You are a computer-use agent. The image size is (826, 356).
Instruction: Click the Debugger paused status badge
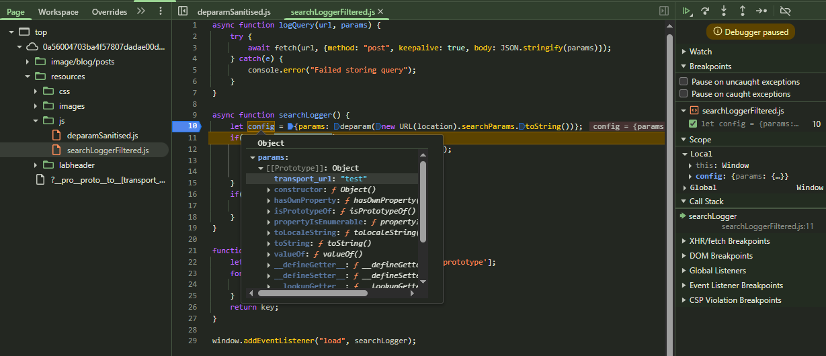(x=751, y=32)
